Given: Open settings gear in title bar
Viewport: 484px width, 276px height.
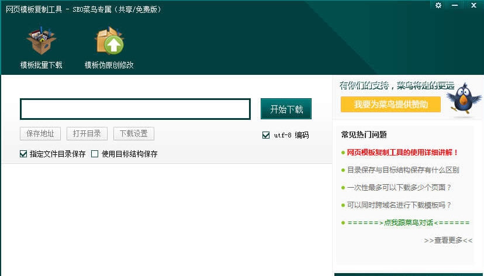Looking at the screenshot, I should (x=438, y=5).
